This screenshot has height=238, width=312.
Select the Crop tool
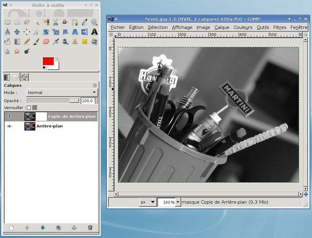(37, 32)
